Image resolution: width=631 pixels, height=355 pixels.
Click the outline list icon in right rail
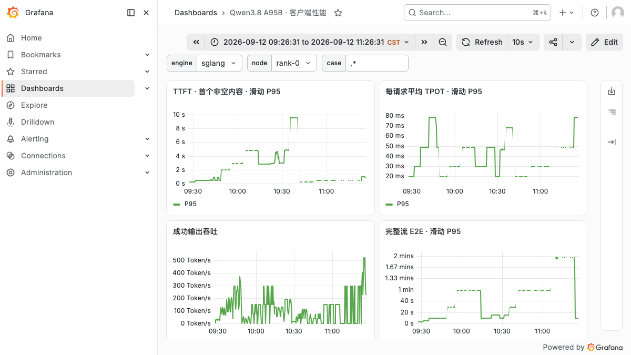(612, 111)
